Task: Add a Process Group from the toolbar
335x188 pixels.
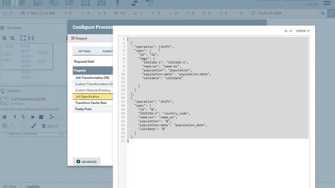Action: point(85,2)
